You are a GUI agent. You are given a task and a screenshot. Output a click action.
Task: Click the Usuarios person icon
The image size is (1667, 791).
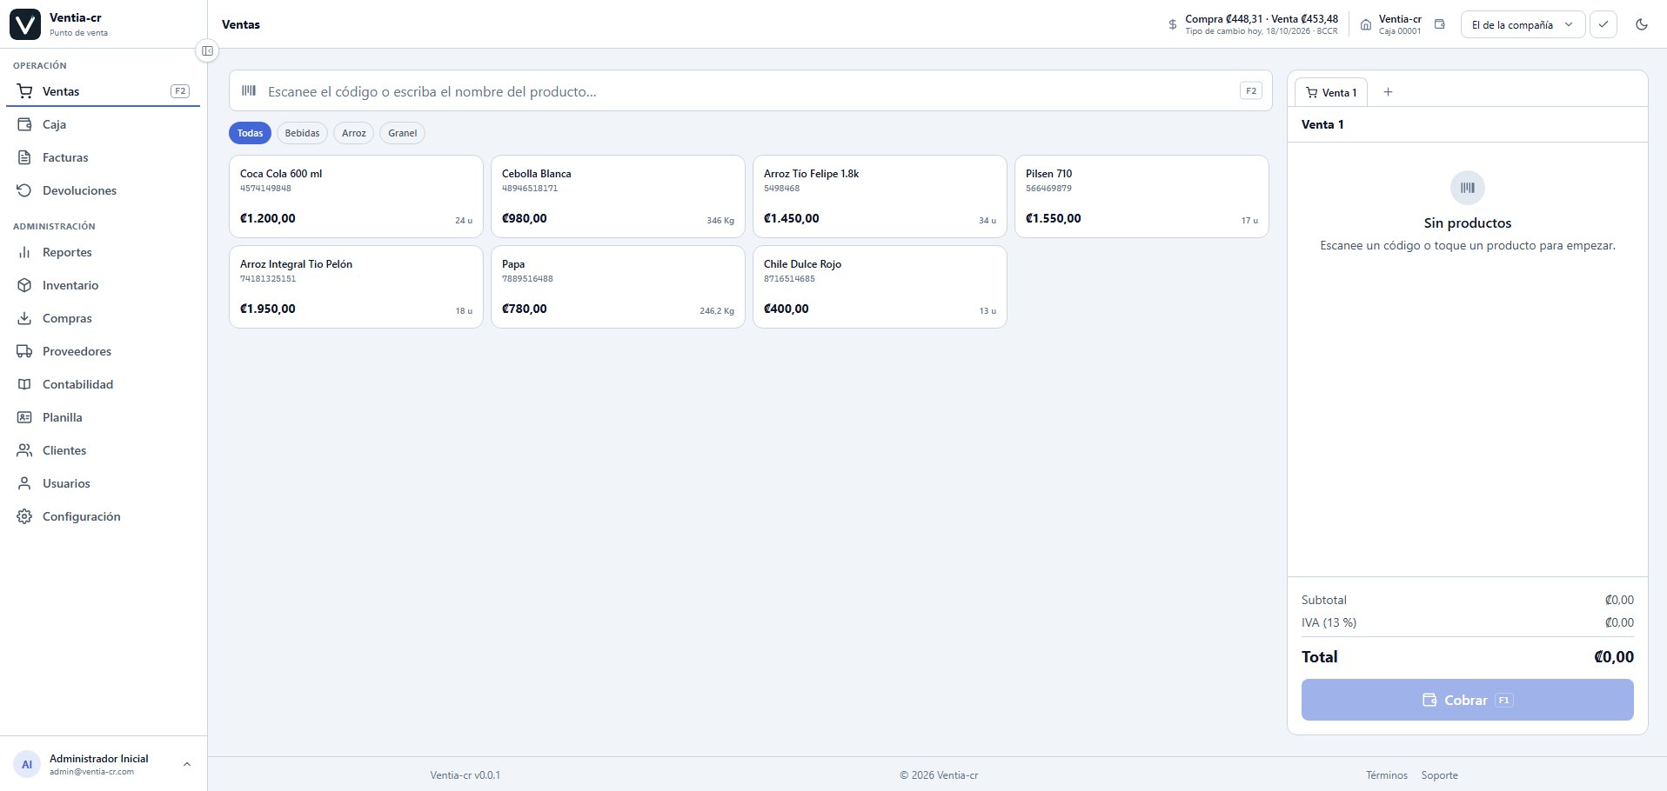coord(24,483)
